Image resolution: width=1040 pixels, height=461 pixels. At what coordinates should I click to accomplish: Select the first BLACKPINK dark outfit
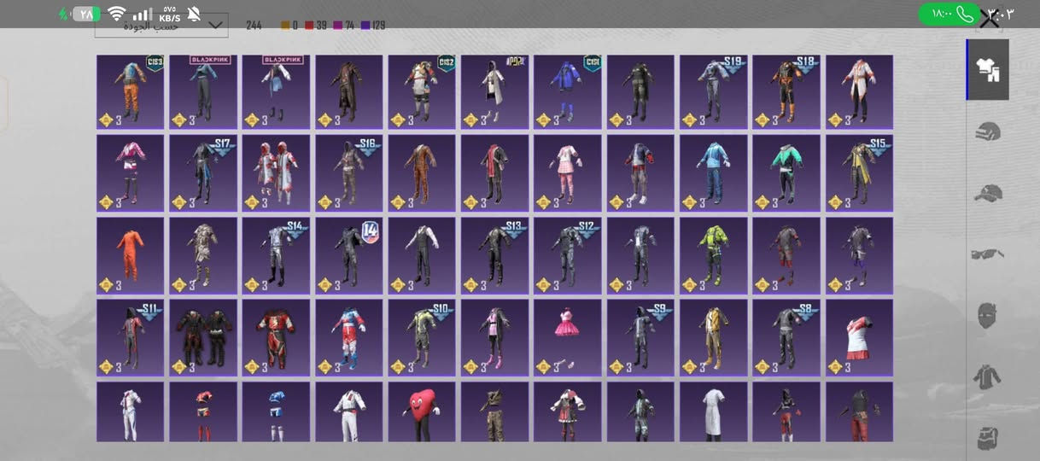pyautogui.click(x=203, y=92)
